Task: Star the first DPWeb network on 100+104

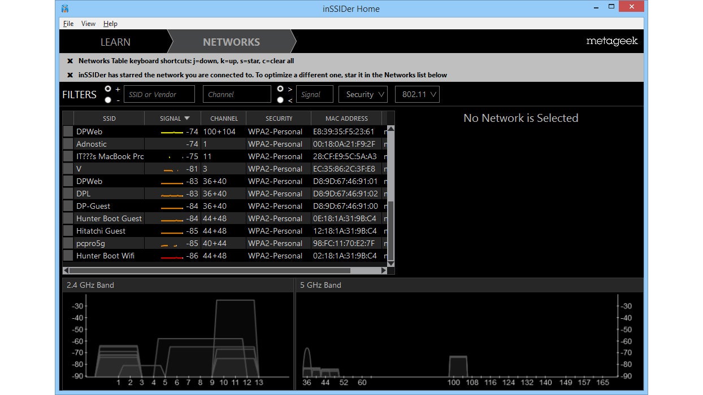Action: click(x=68, y=131)
